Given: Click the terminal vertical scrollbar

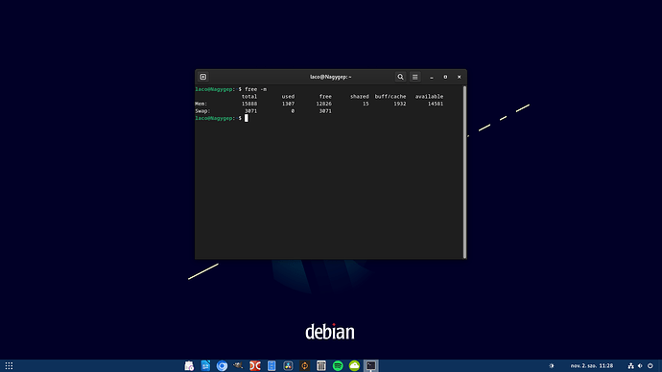Looking at the screenshot, I should tap(464, 172).
